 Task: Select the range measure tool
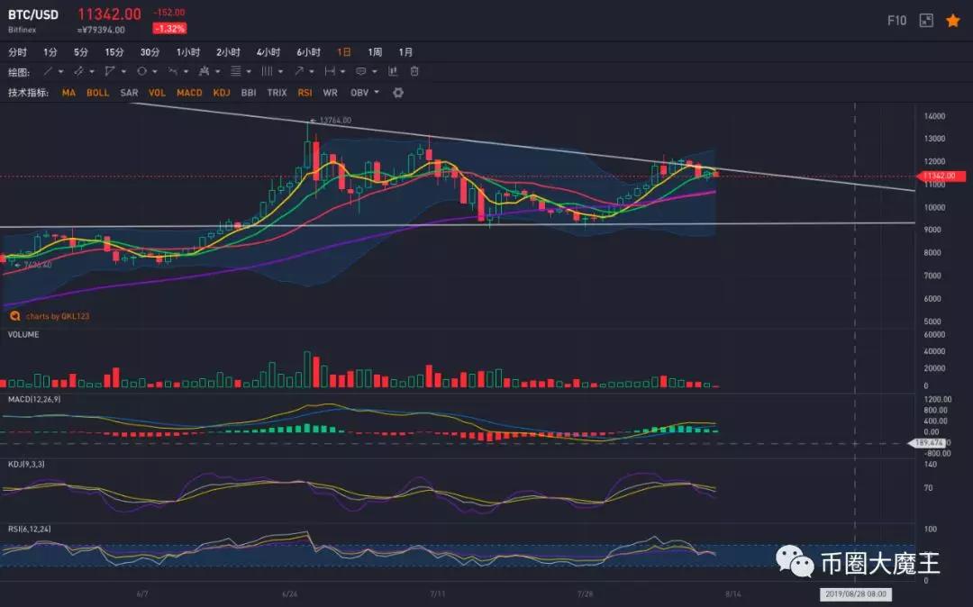pos(330,72)
